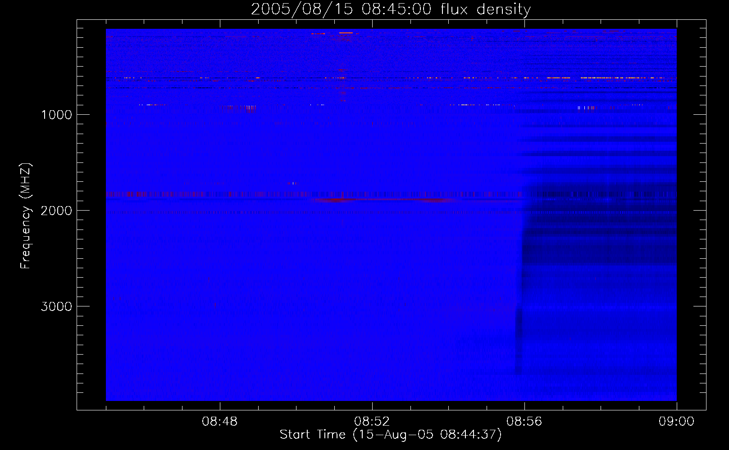Click the 08:48 time tick label

[220, 422]
